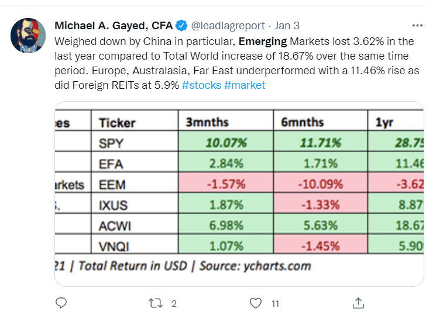The width and height of the screenshot is (426, 319).
Task: Open the Michael A. Gayed, CFA profile name
Action: pyautogui.click(x=114, y=26)
